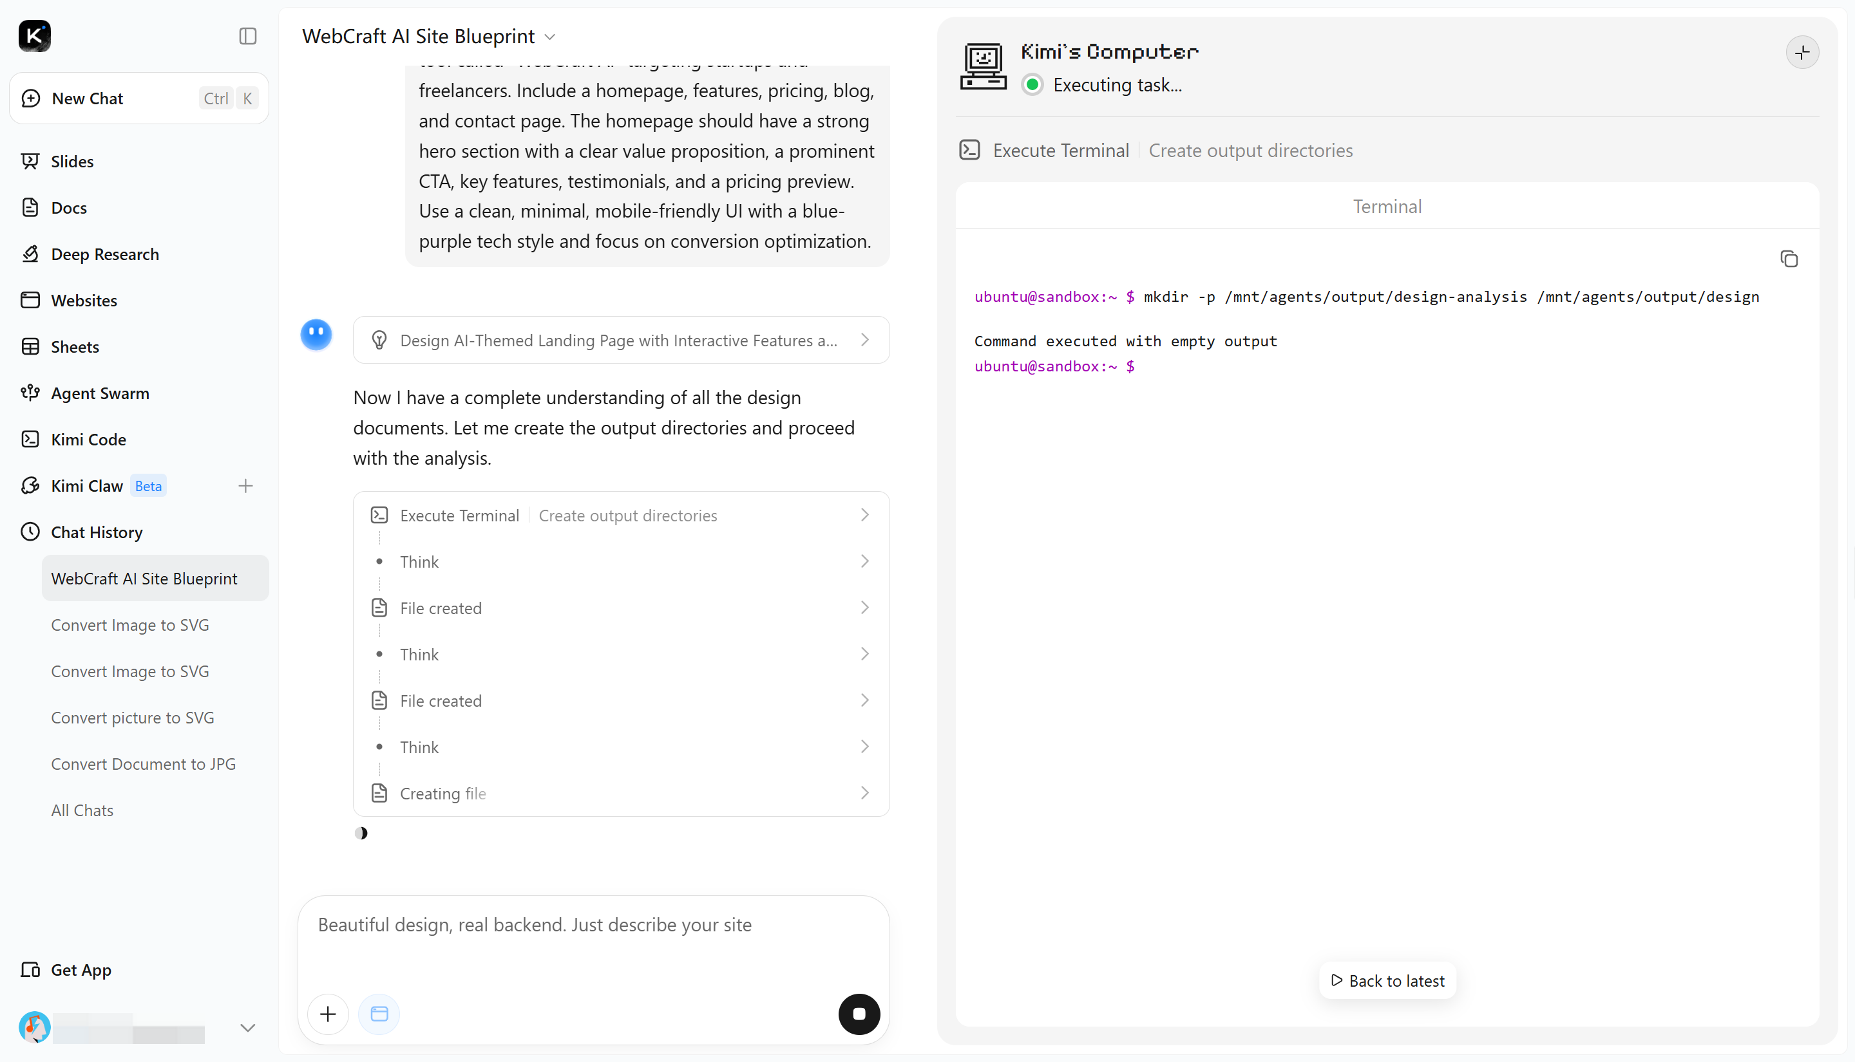Add a new Kimi Claw item
Viewport: 1855px width, 1062px height.
pos(245,486)
